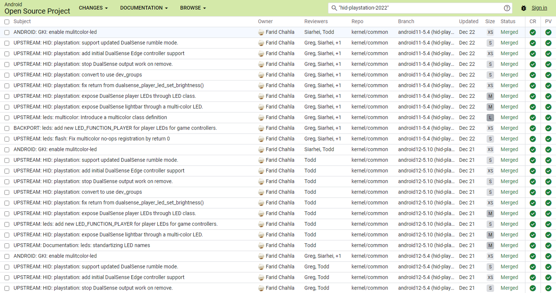Viewport: 556px width, 293px height.
Task: Open search help question mark icon
Action: click(x=507, y=8)
